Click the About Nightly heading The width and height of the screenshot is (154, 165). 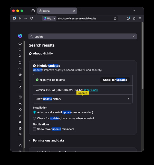point(43,53)
